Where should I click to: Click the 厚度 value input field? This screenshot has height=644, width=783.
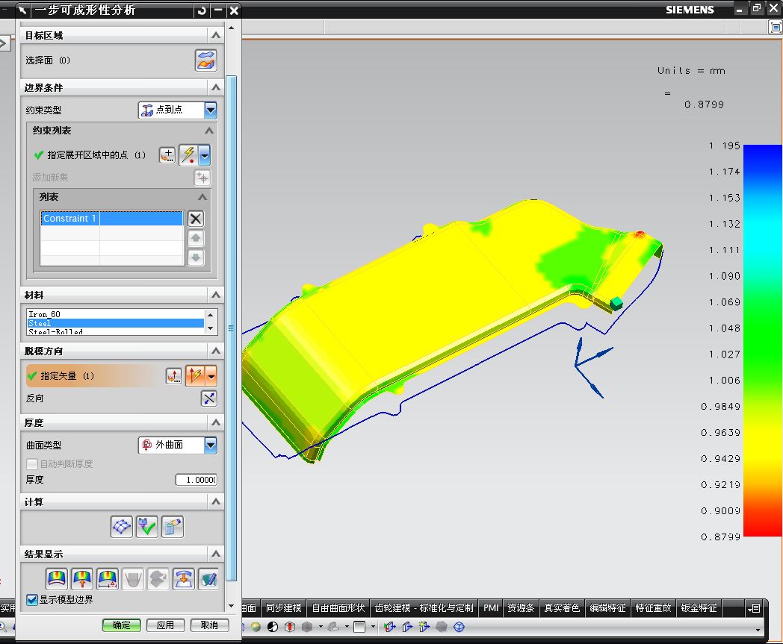click(196, 480)
